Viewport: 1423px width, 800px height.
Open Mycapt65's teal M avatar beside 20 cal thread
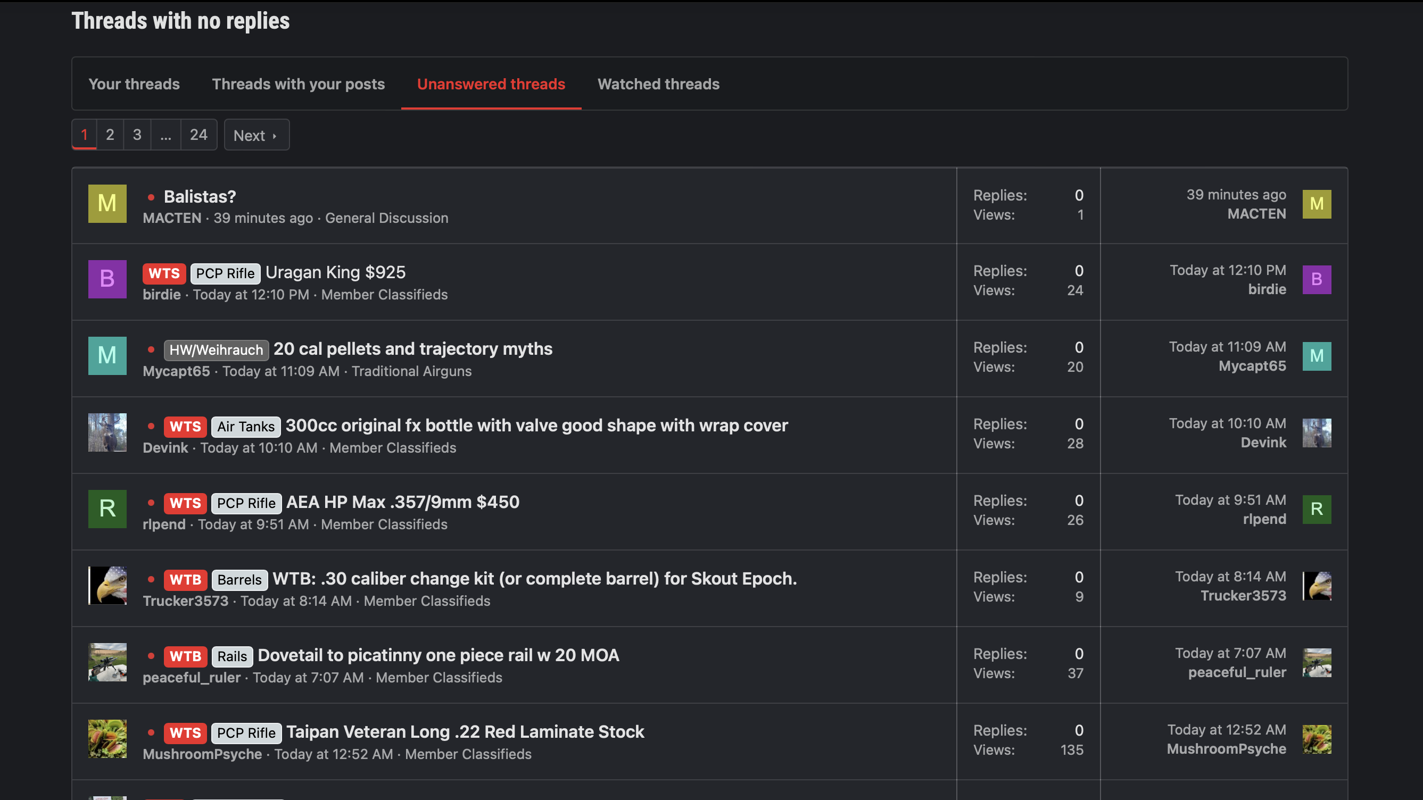tap(107, 356)
